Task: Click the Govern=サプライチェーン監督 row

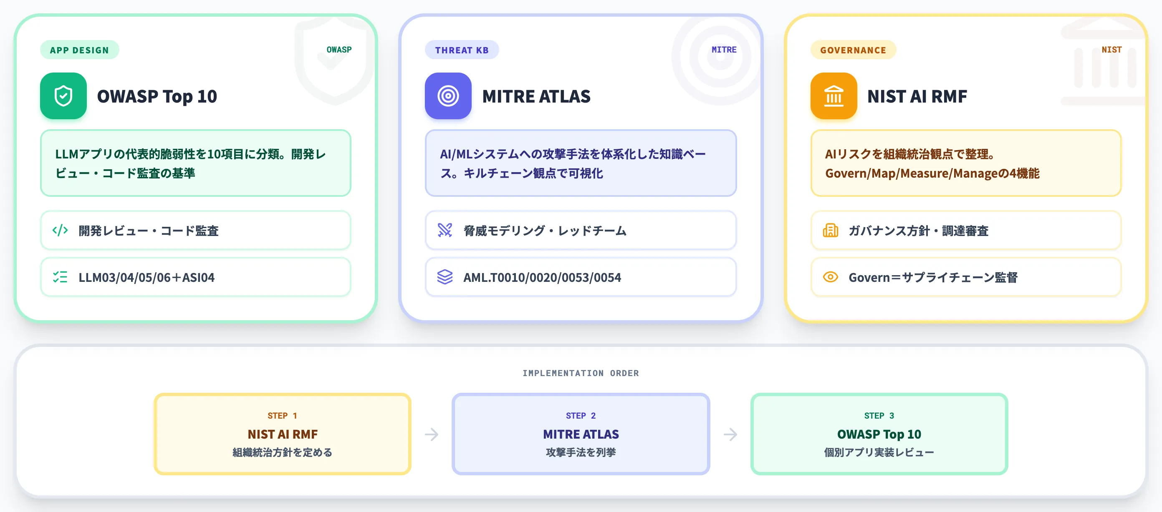Action: (966, 277)
